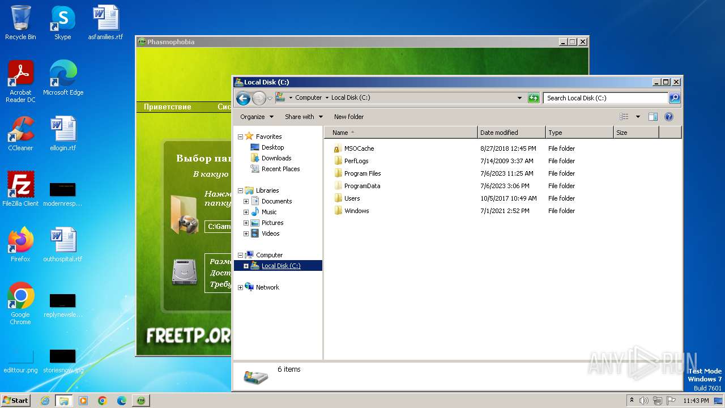Collapse the Libraries tree node
Viewport: 725px width, 408px height.
click(240, 190)
